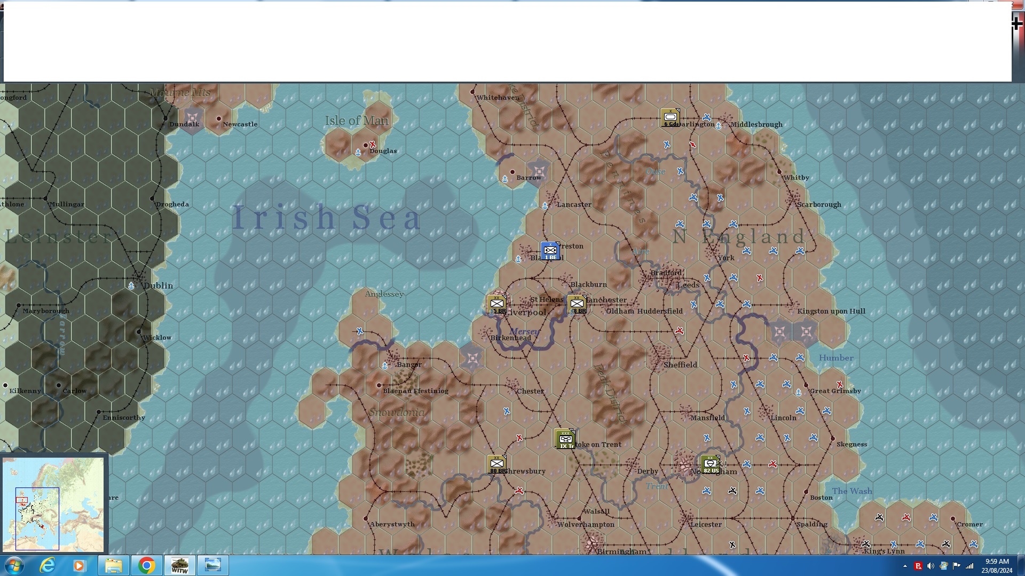The height and width of the screenshot is (576, 1025).
Task: Select the 82 US airborne unit counter
Action: [711, 465]
